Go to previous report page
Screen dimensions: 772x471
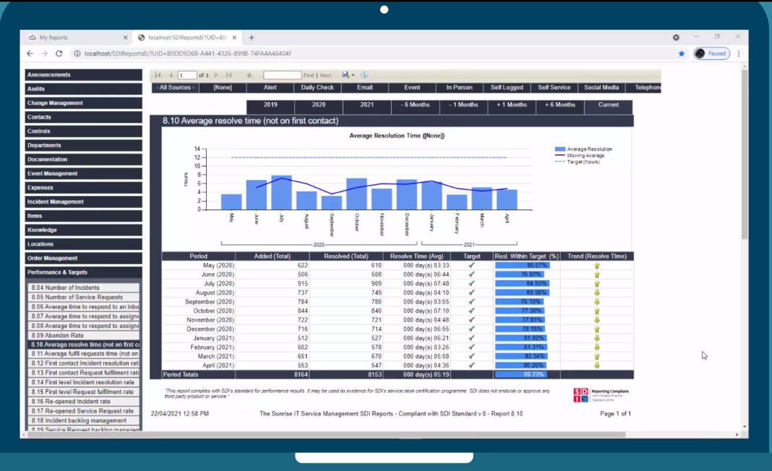click(171, 75)
